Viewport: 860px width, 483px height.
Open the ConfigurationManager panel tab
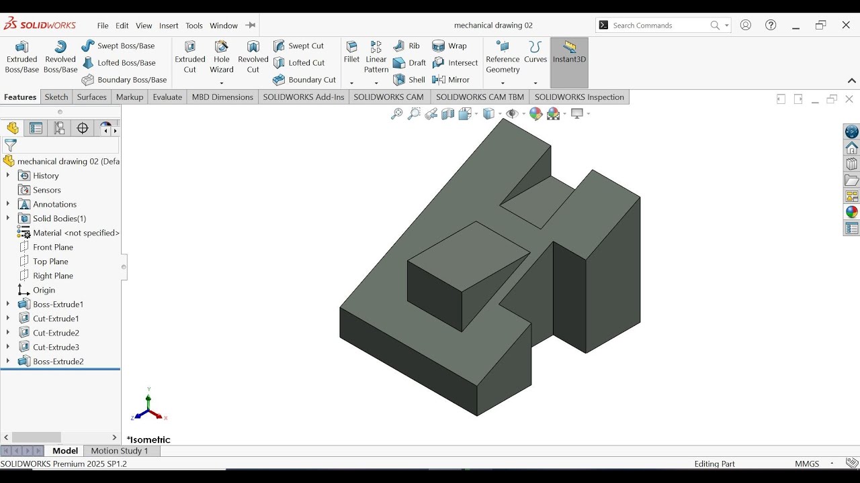pos(60,128)
